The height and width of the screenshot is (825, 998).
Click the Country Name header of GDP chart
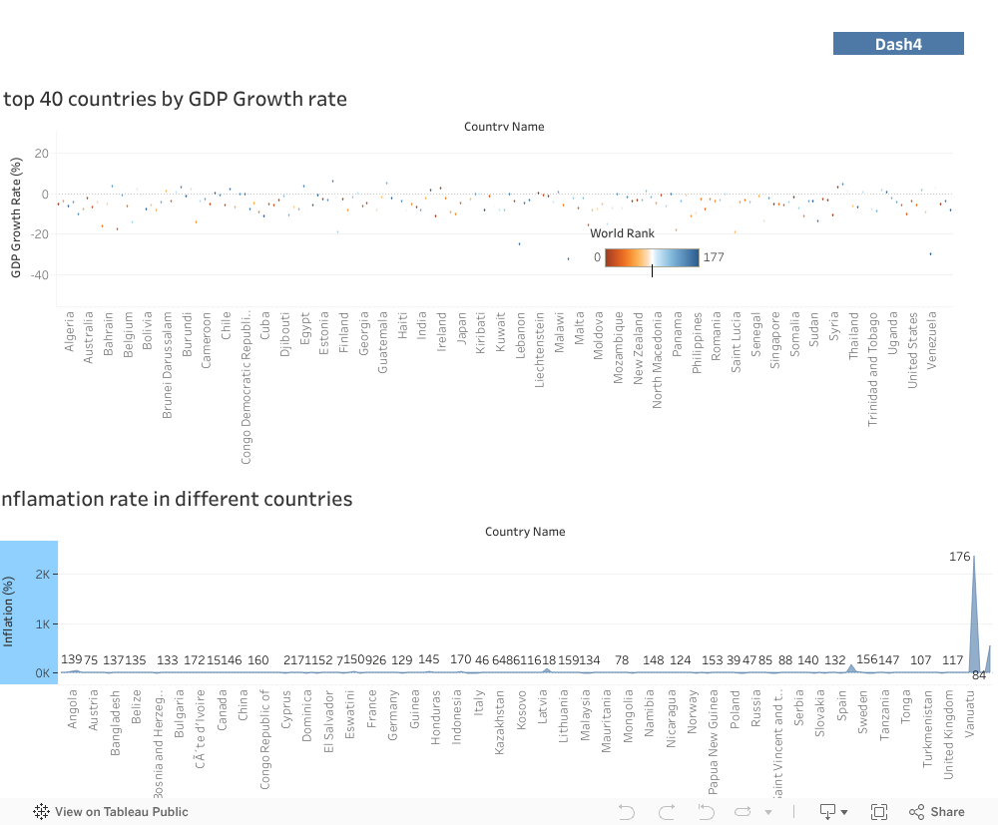[504, 127]
